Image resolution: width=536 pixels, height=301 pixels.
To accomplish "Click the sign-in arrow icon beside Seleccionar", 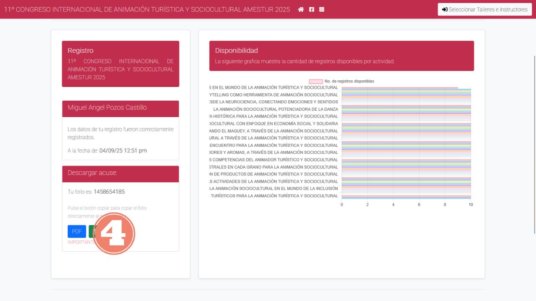I will click(445, 10).
